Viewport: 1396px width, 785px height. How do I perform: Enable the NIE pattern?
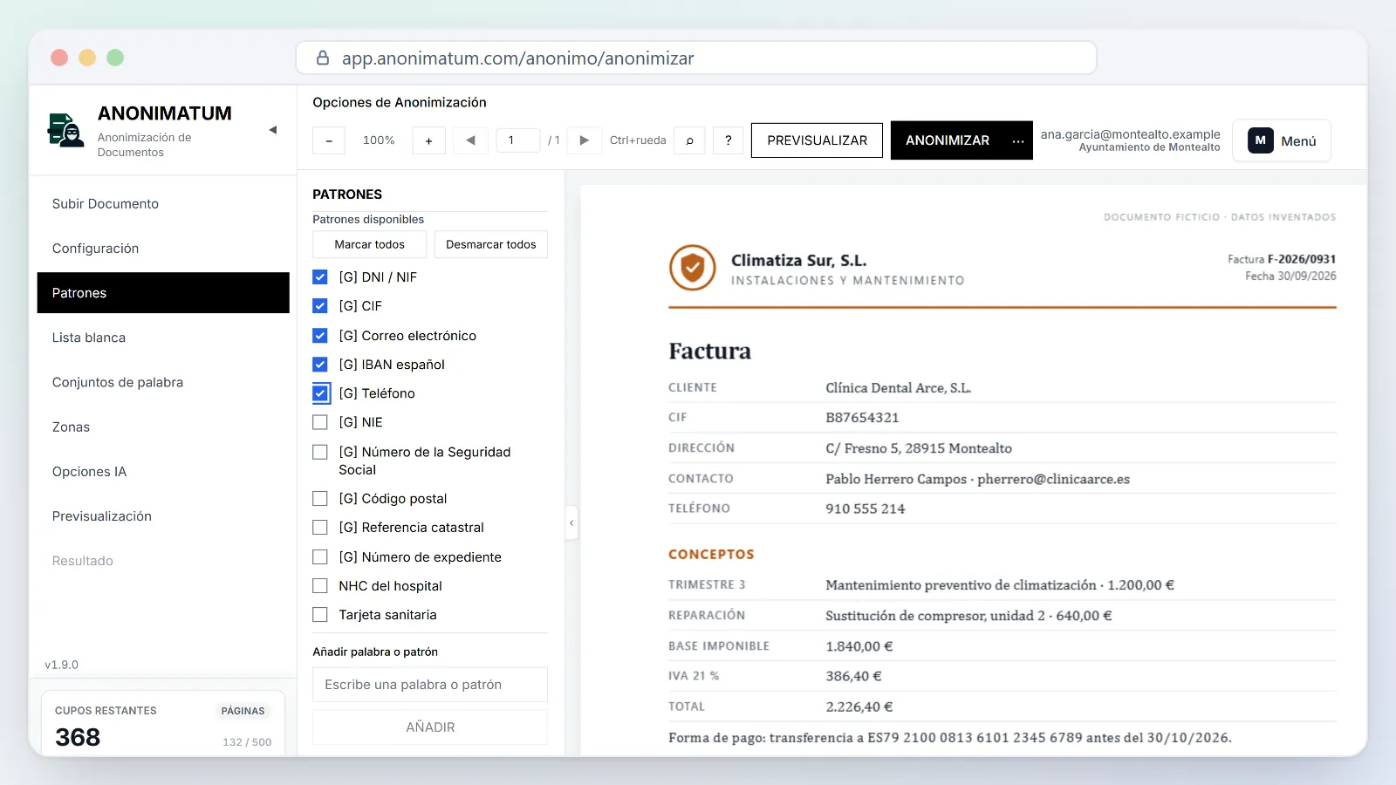320,422
